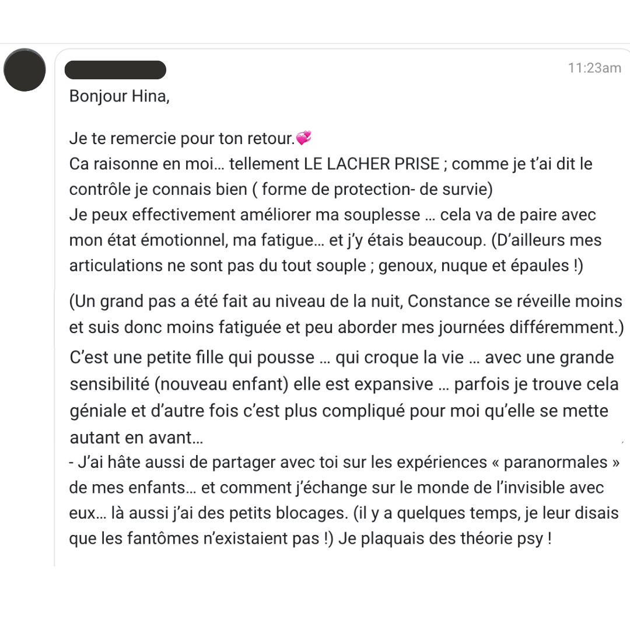Click the word "fantômes"
Viewport: 630px width, 630px height.
pos(158,538)
